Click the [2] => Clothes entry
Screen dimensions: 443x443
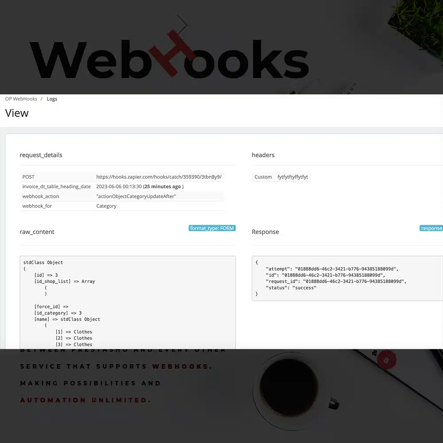(74, 338)
